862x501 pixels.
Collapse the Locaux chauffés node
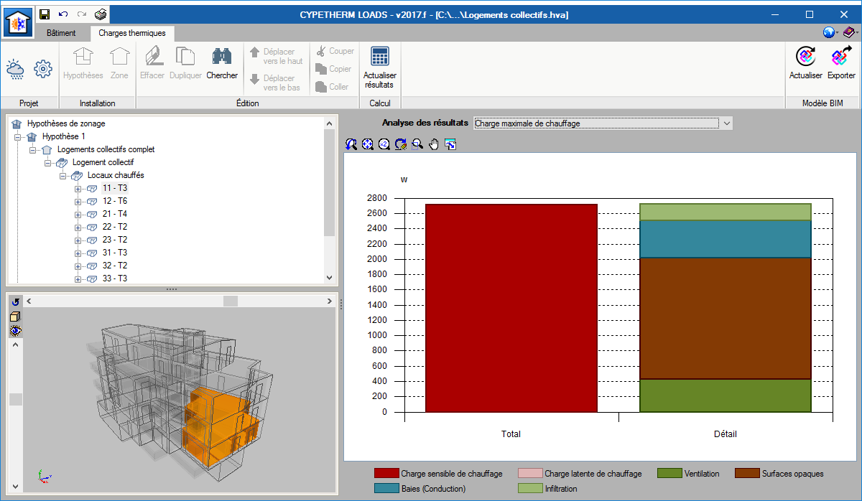(63, 175)
